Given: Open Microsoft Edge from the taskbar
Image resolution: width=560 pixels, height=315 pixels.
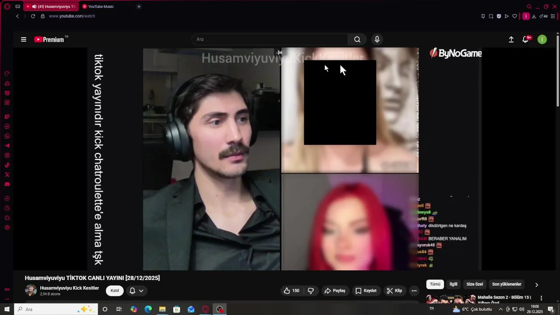Looking at the screenshot, I should (148, 309).
